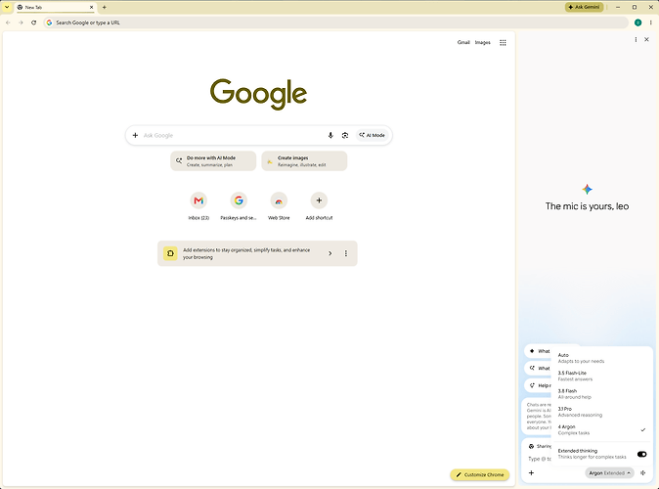659x489 pixels.
Task: Open the Images link
Action: [x=482, y=42]
